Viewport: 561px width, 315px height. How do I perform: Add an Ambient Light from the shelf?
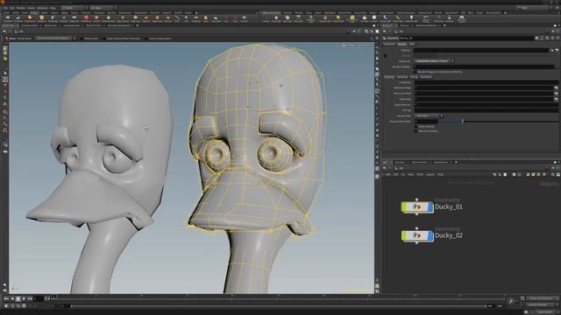(411, 18)
